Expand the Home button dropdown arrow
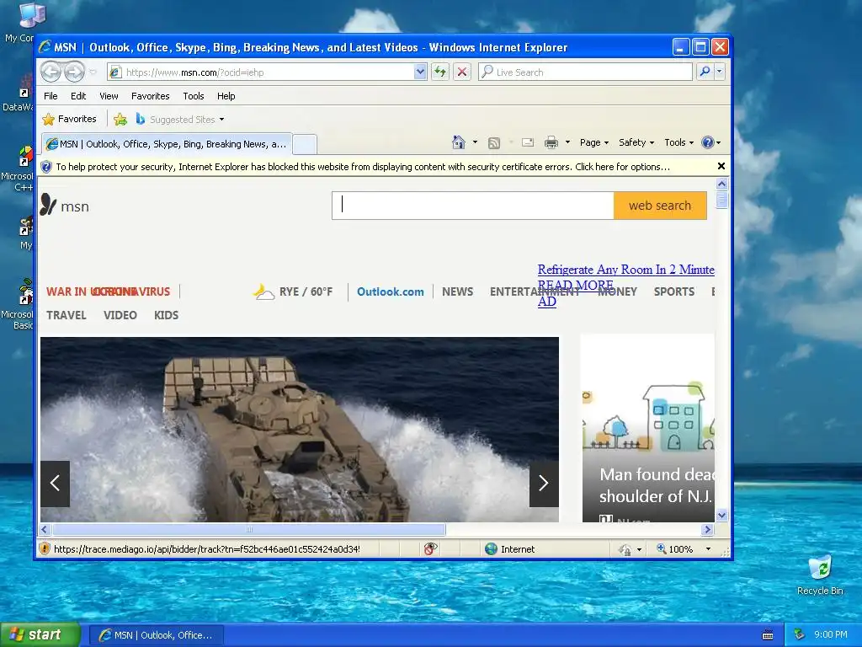 [x=475, y=142]
